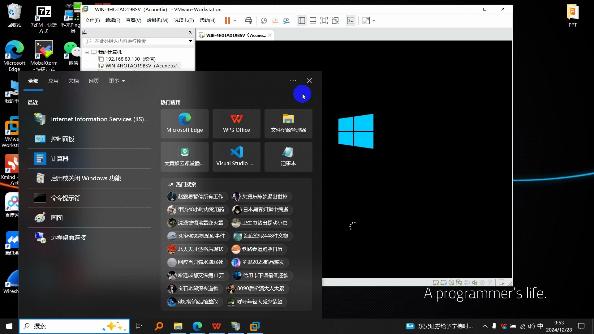The height and width of the screenshot is (334, 594).
Task: Collapse the 我的计算机 tree node
Action: 87,52
